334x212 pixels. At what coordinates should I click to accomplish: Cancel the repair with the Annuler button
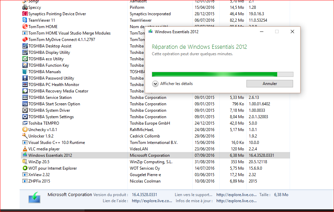click(x=270, y=84)
